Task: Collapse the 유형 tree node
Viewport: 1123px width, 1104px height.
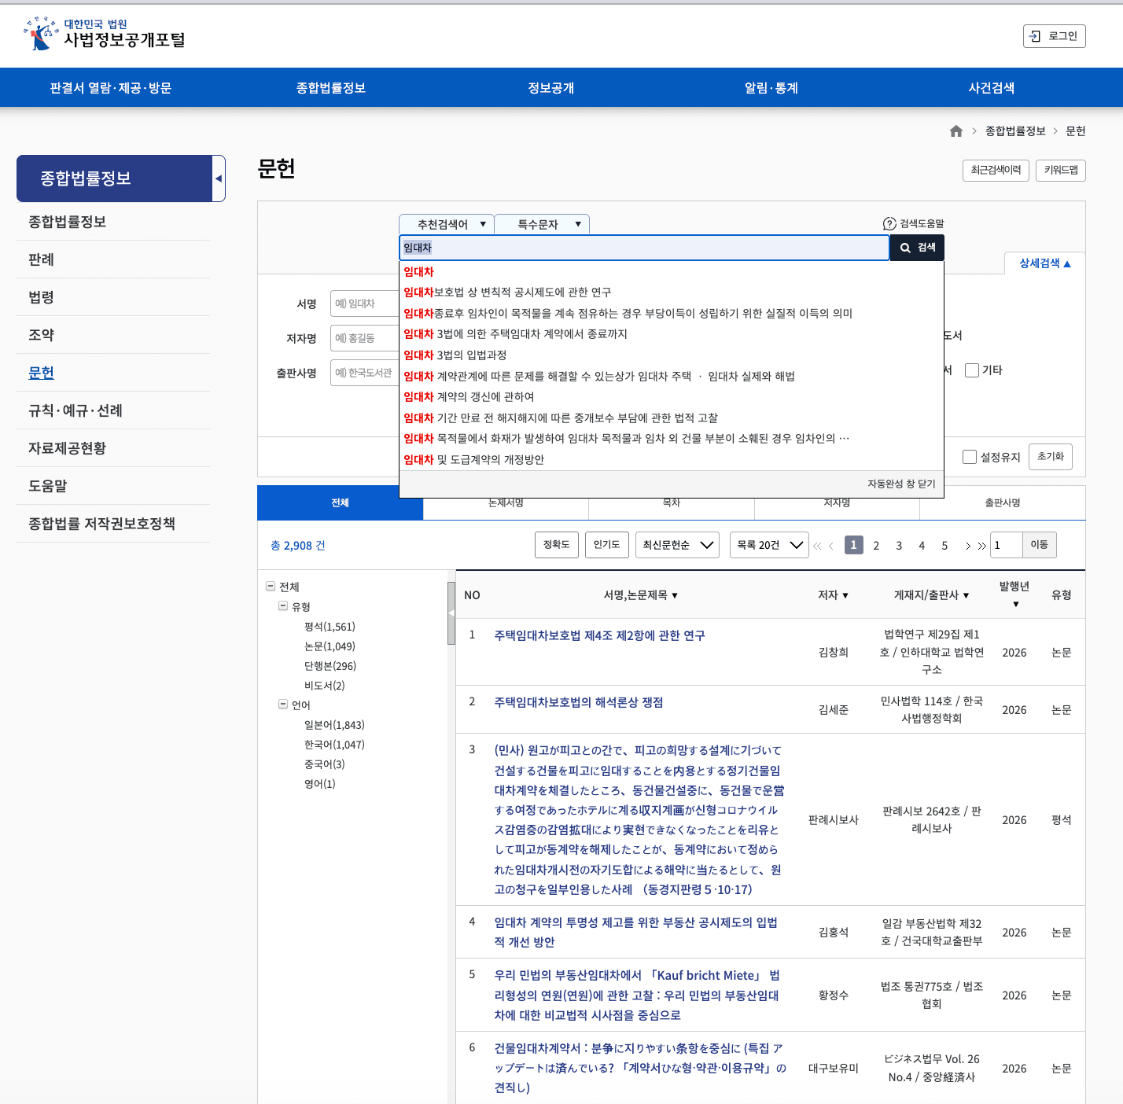Action: point(283,606)
